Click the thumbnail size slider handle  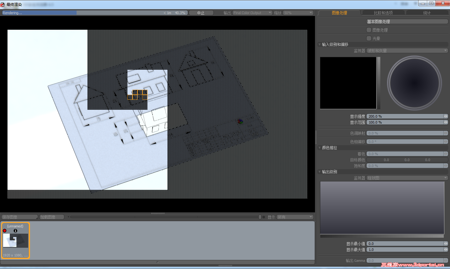coord(260,217)
